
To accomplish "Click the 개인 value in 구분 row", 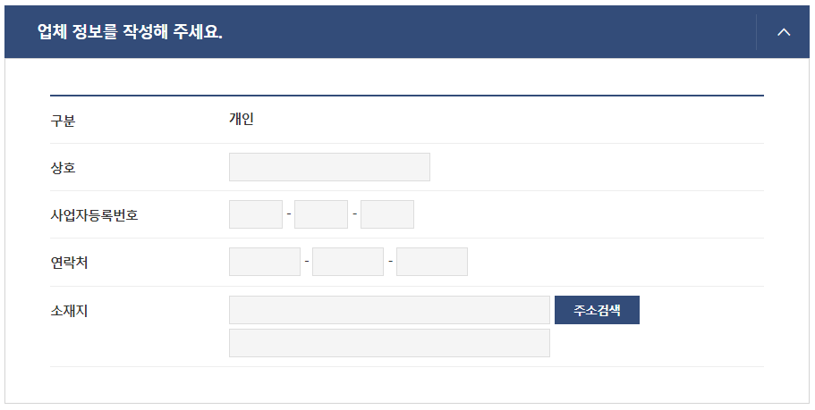I will point(242,119).
